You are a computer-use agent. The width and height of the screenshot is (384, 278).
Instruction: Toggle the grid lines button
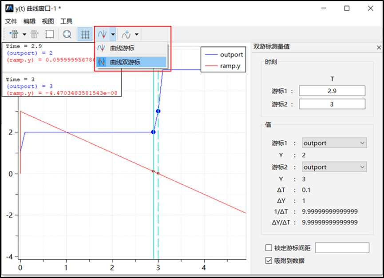coord(85,34)
